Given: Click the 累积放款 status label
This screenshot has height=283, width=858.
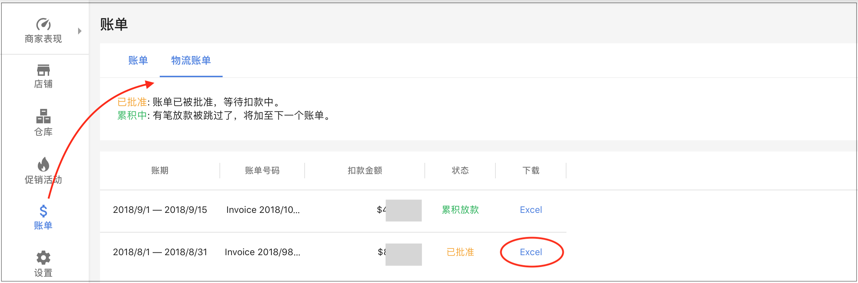Looking at the screenshot, I should coord(460,210).
